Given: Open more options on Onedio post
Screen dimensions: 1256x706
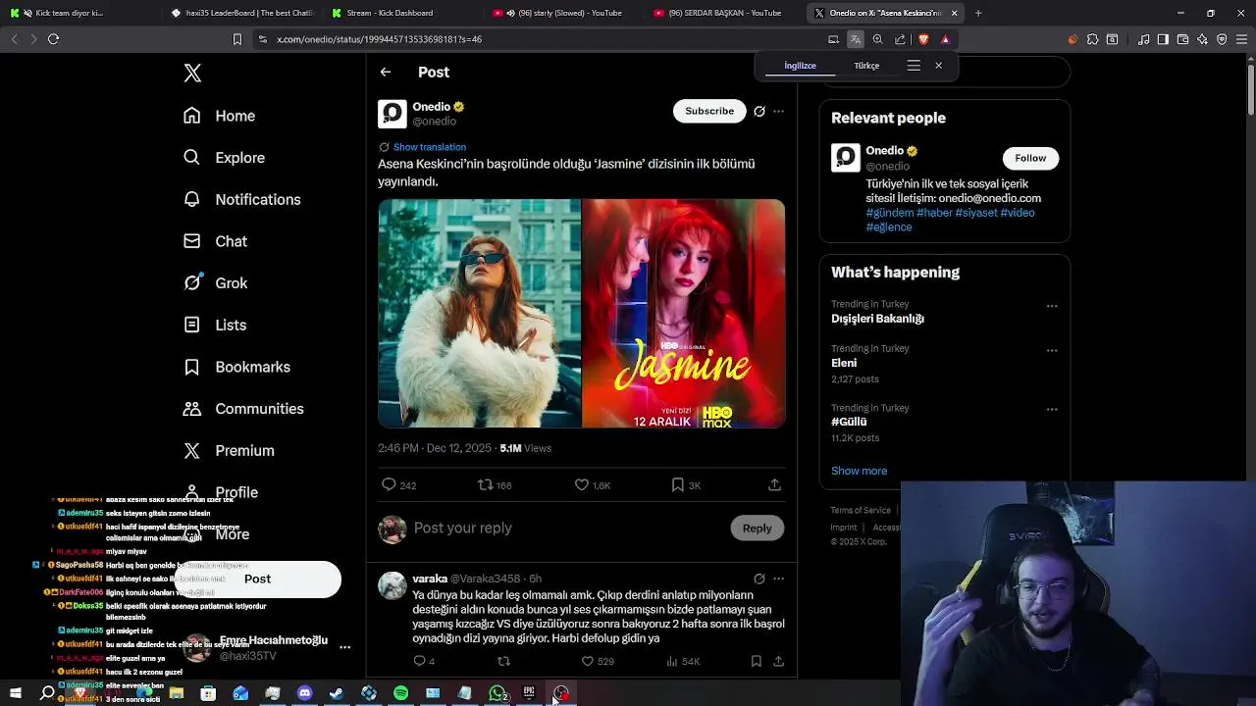Looking at the screenshot, I should coord(779,111).
